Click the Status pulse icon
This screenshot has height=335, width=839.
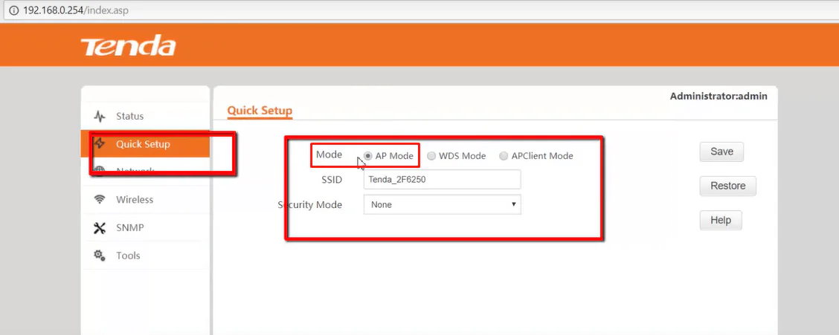100,116
